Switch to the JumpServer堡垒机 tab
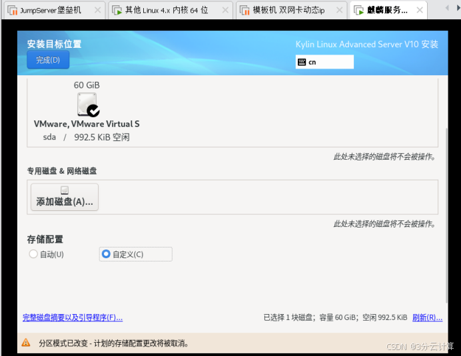Image resolution: width=461 pixels, height=356 pixels. pos(53,10)
